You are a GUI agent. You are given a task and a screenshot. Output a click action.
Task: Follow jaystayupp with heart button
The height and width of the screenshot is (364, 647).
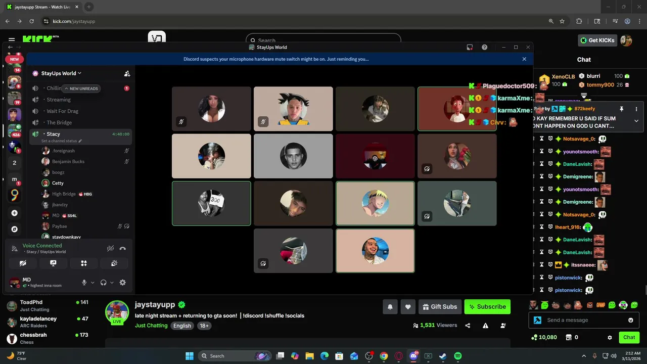[x=408, y=306]
